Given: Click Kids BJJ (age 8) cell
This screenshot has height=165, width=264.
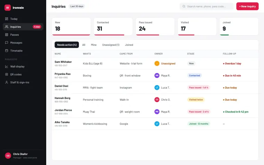Looking at the screenshot, I should [x=93, y=64].
